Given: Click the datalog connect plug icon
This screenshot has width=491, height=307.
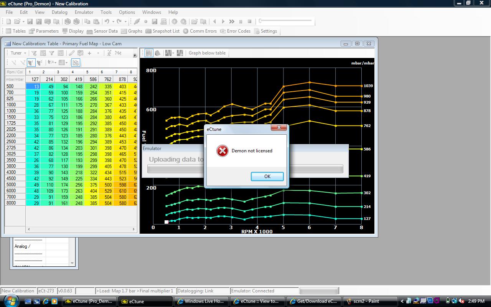Looking at the screenshot, I should click(x=137, y=22).
